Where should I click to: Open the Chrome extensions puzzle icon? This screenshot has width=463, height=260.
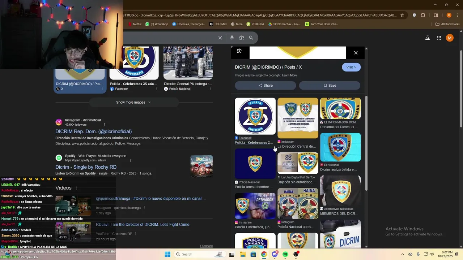point(423,15)
